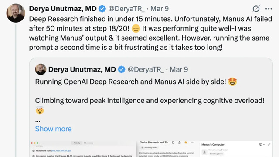279x157 pixels.
Task: Click the copy document icon beside Omics Research title
Action: tap(173, 143)
